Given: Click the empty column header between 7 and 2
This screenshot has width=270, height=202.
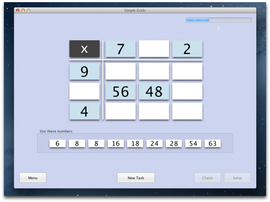Looking at the screenshot, I should [154, 49].
